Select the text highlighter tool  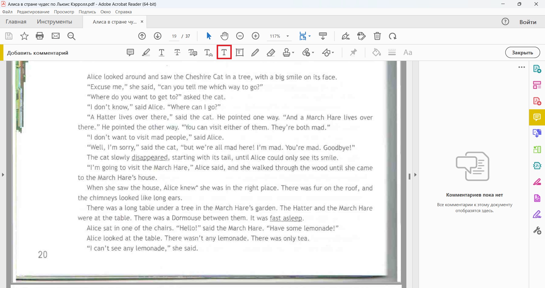coord(146,52)
